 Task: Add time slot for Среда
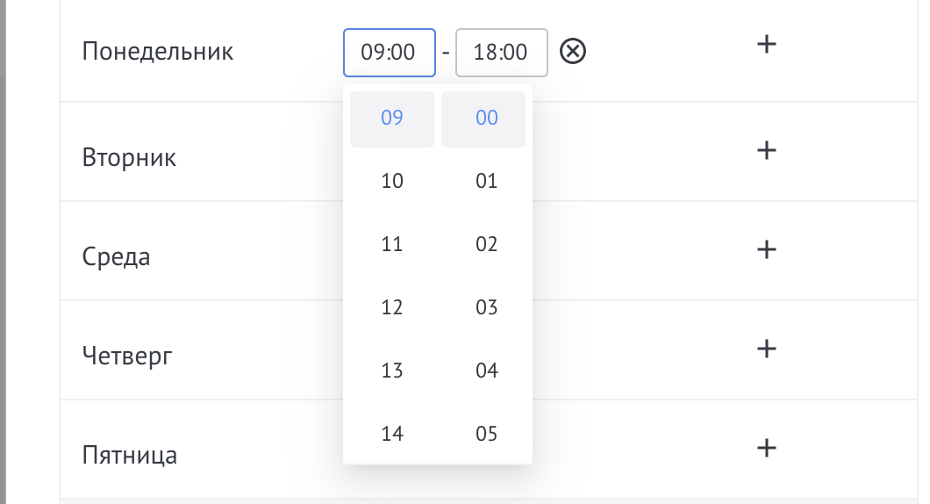pyautogui.click(x=767, y=249)
